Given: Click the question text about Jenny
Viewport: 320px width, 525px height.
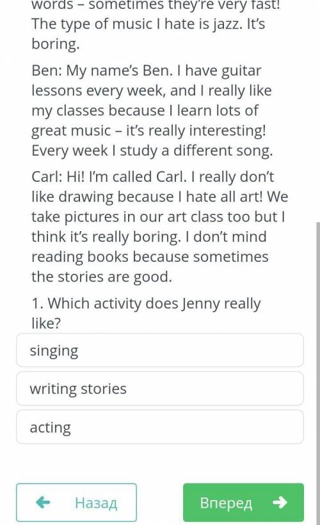Looking at the screenshot, I should 146,313.
